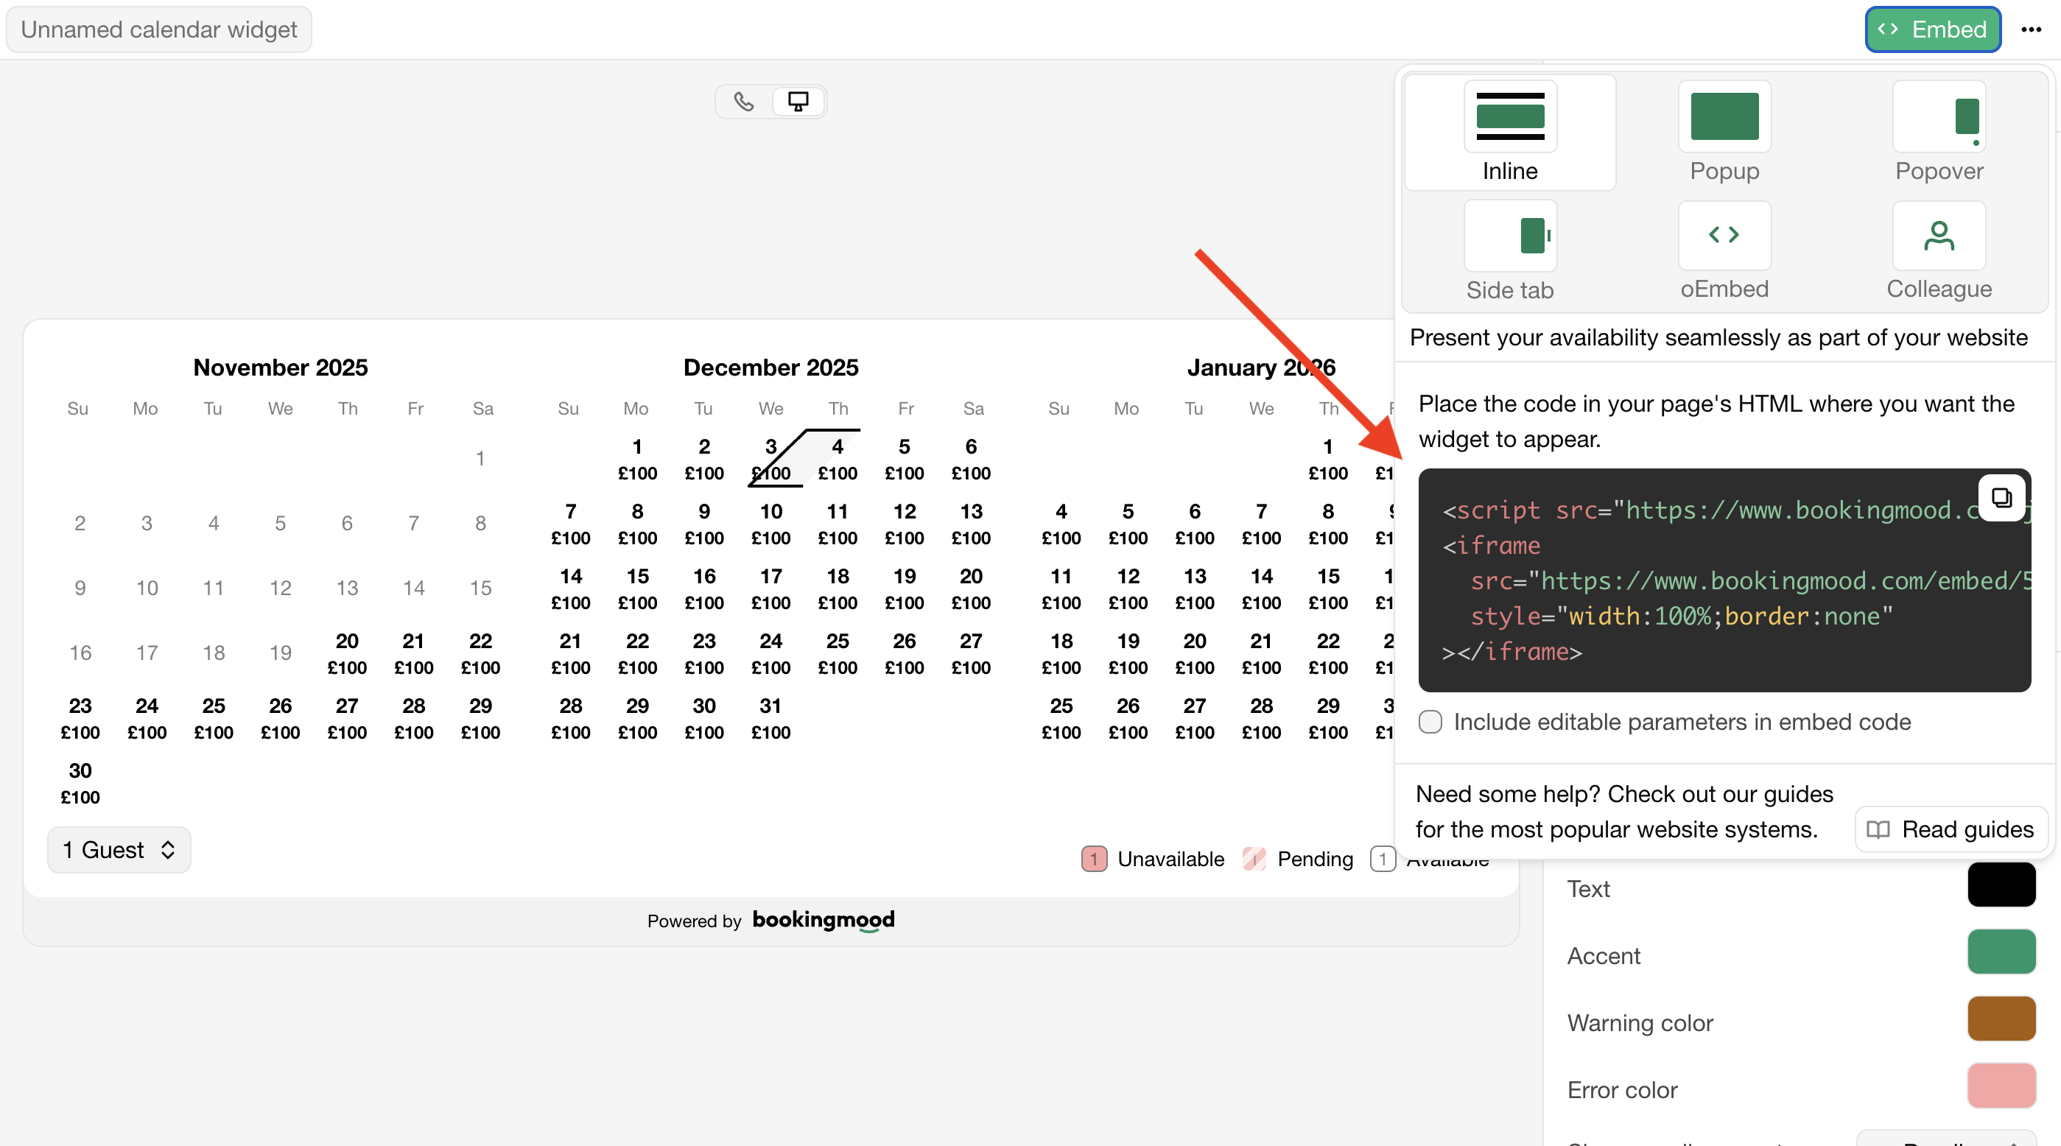Viewport: 2061px width, 1146px height.
Task: Choose the Colleague embed option
Action: coord(1939,236)
